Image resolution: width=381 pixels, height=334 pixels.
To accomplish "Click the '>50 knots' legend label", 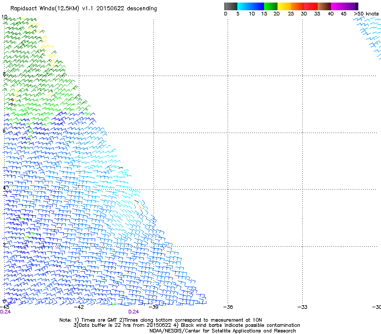I will coord(366,14).
